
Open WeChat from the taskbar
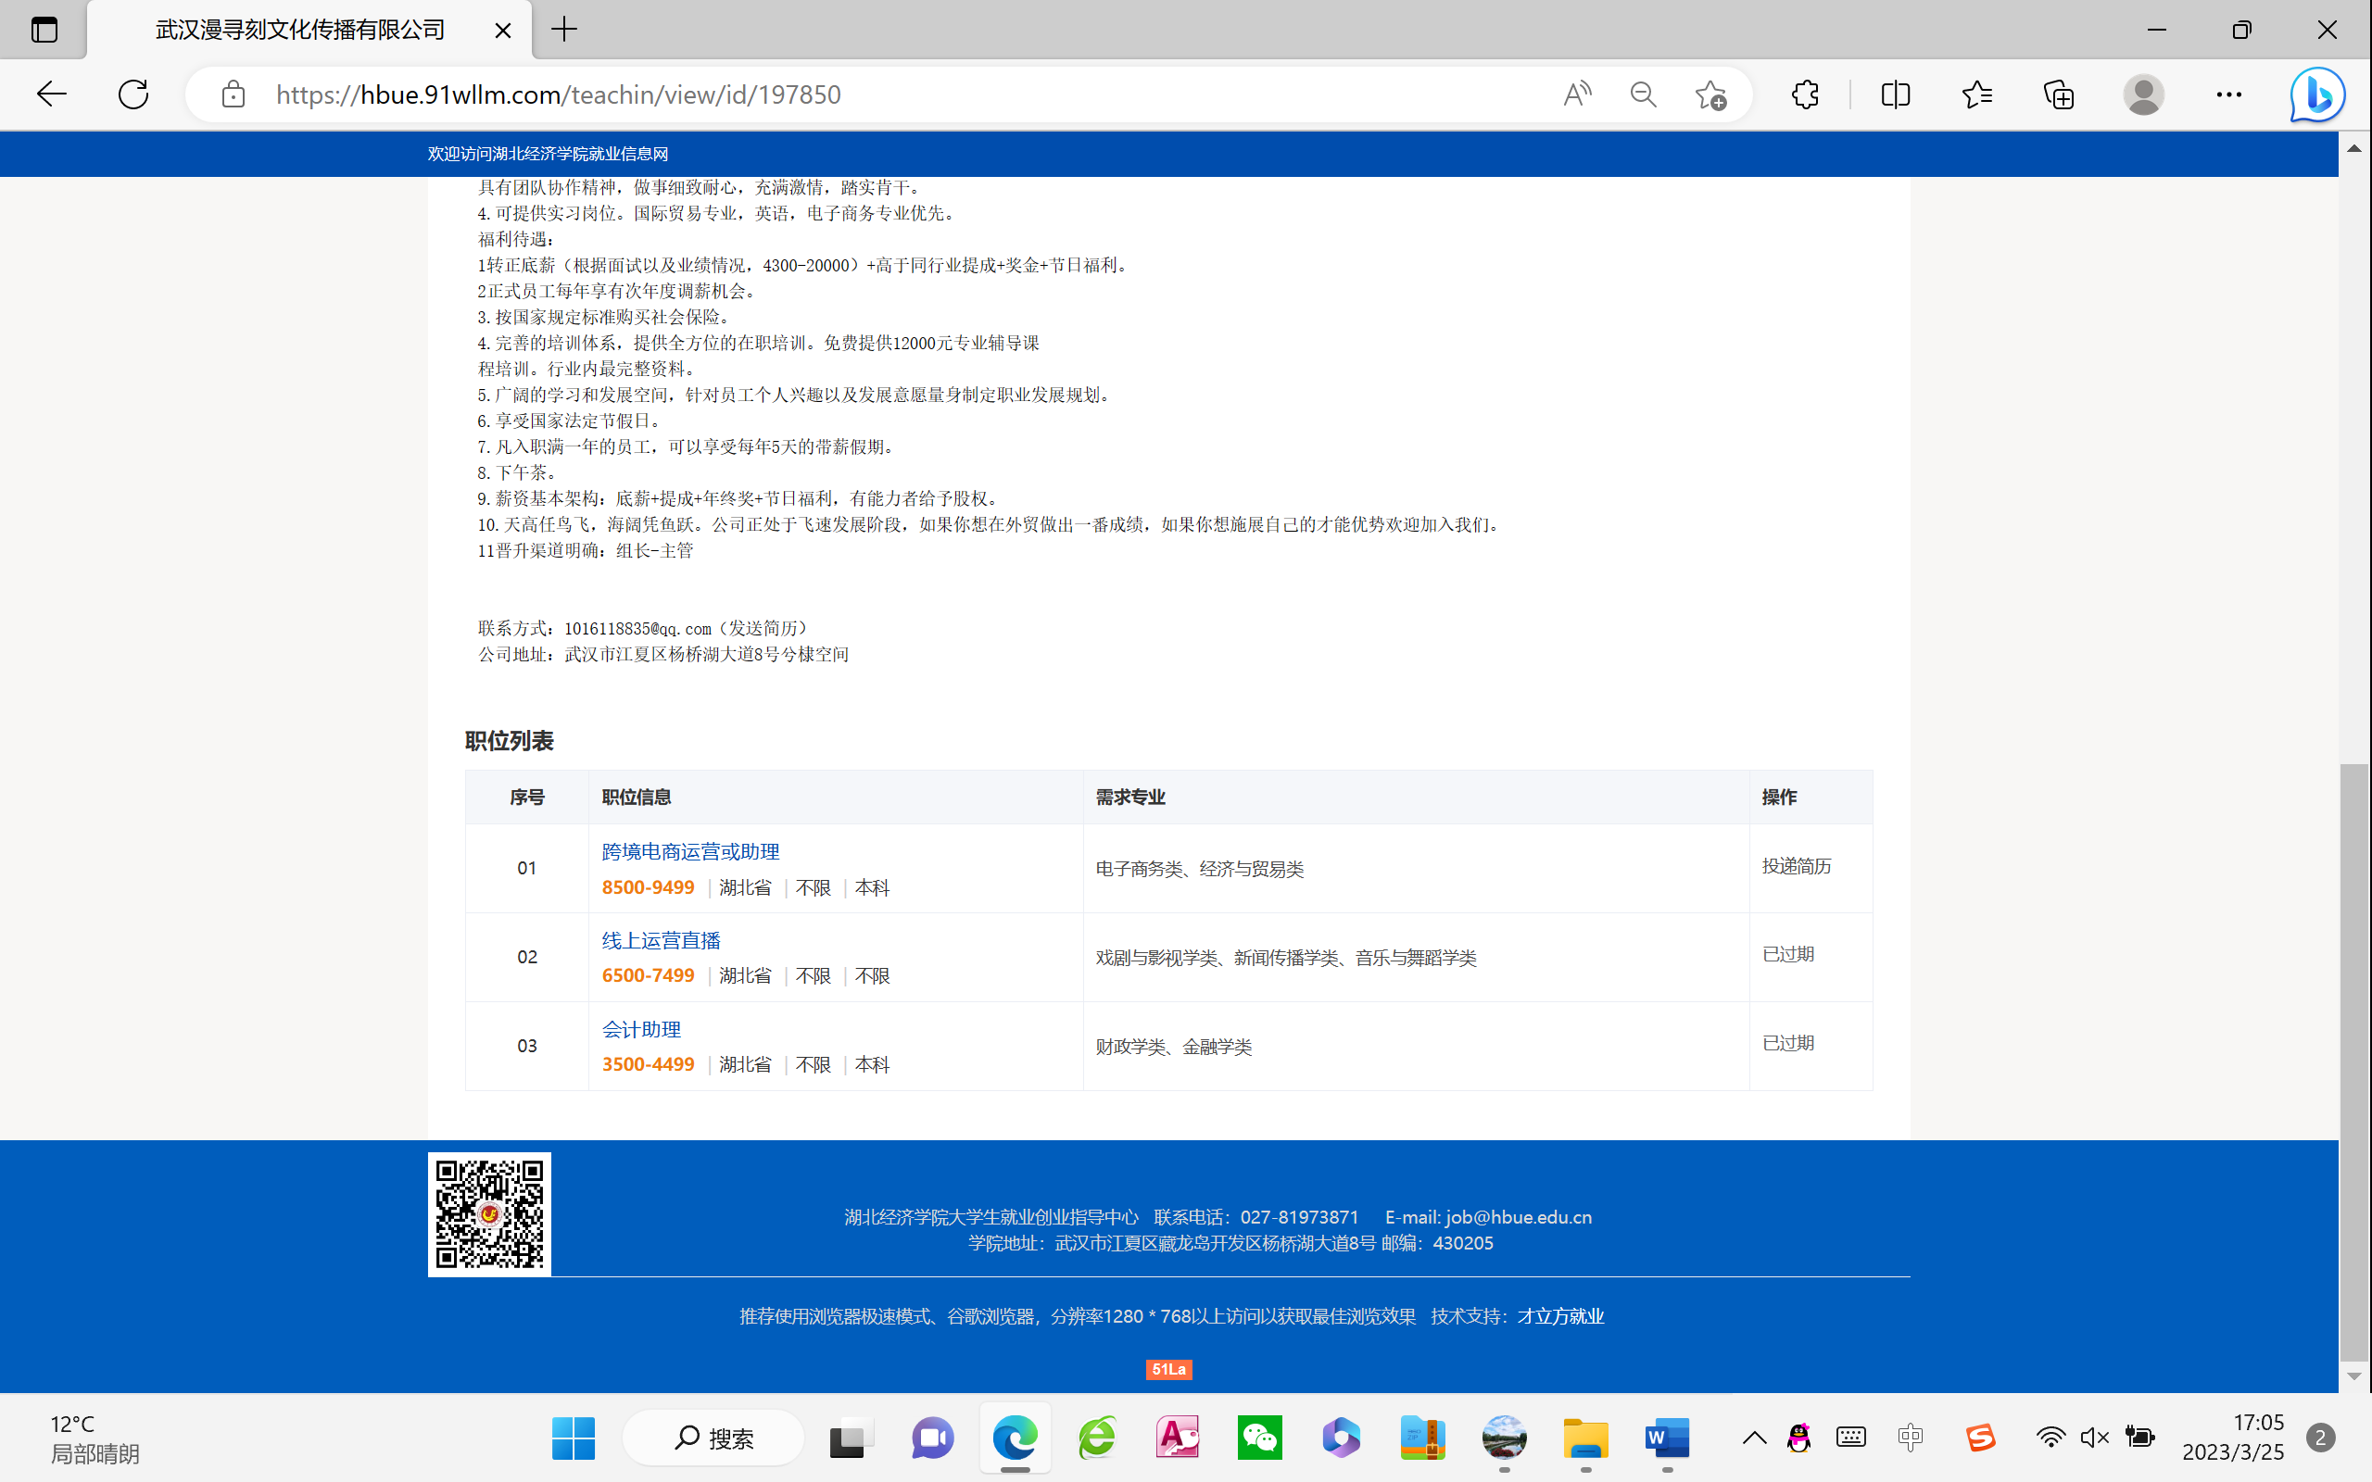[x=1259, y=1438]
